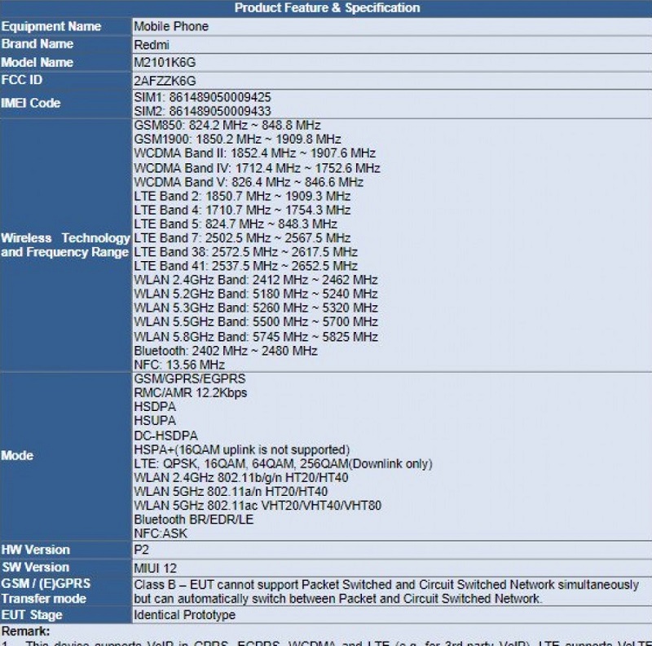Select 'HSPA+(16QAM uplink is not supported)' line
Screen dimensions: 652x646
click(x=241, y=450)
